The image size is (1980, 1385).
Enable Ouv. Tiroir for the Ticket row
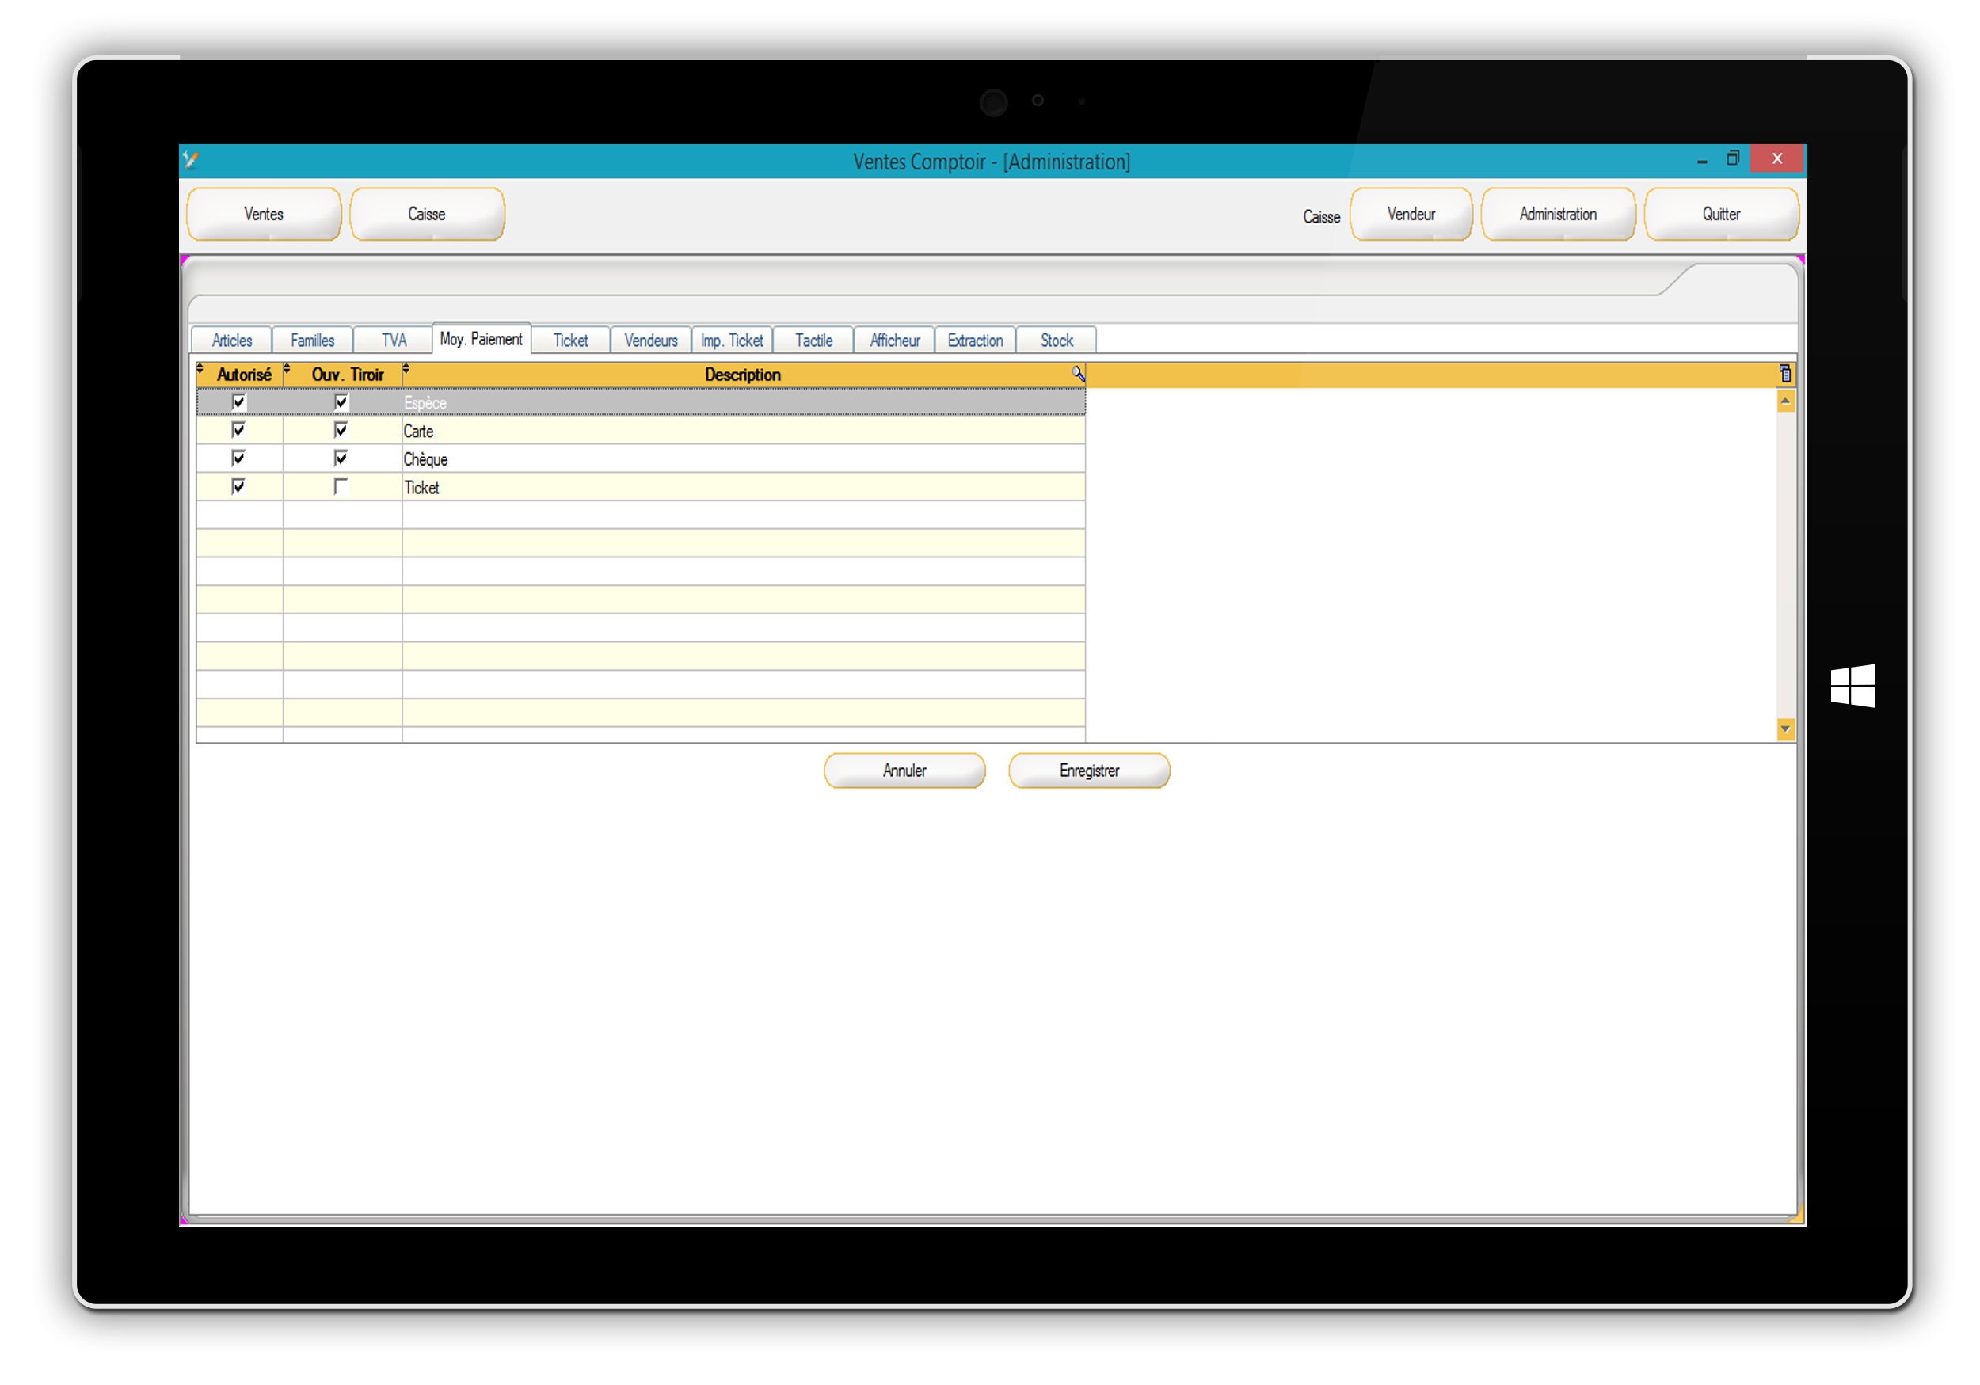(341, 486)
